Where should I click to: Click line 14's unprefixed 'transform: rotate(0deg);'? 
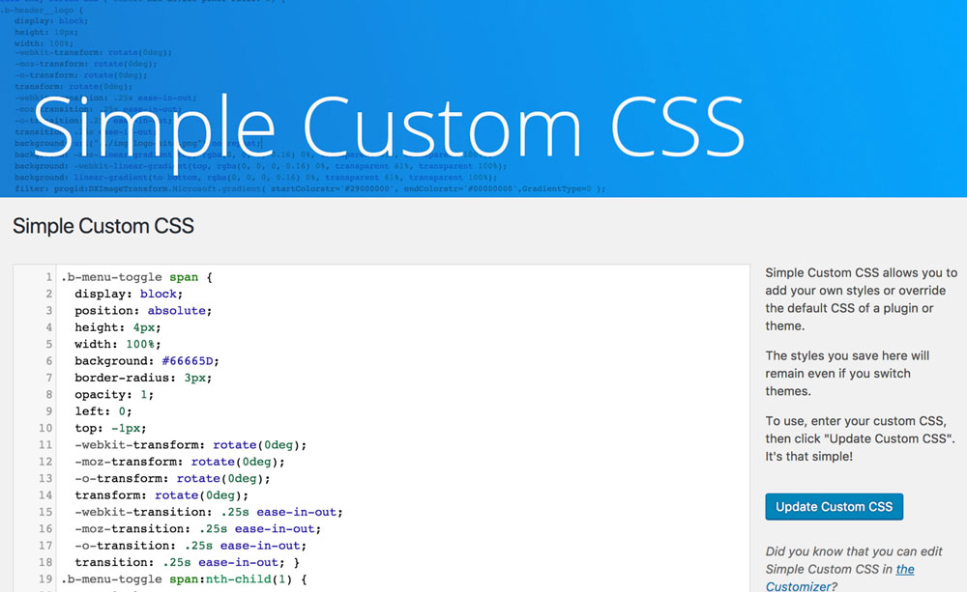tap(161, 495)
